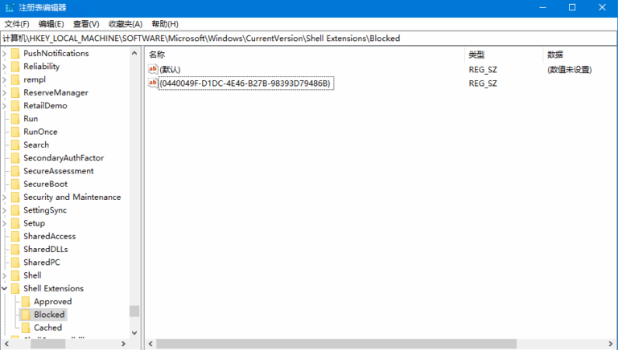Click the registry path address bar

309,38
